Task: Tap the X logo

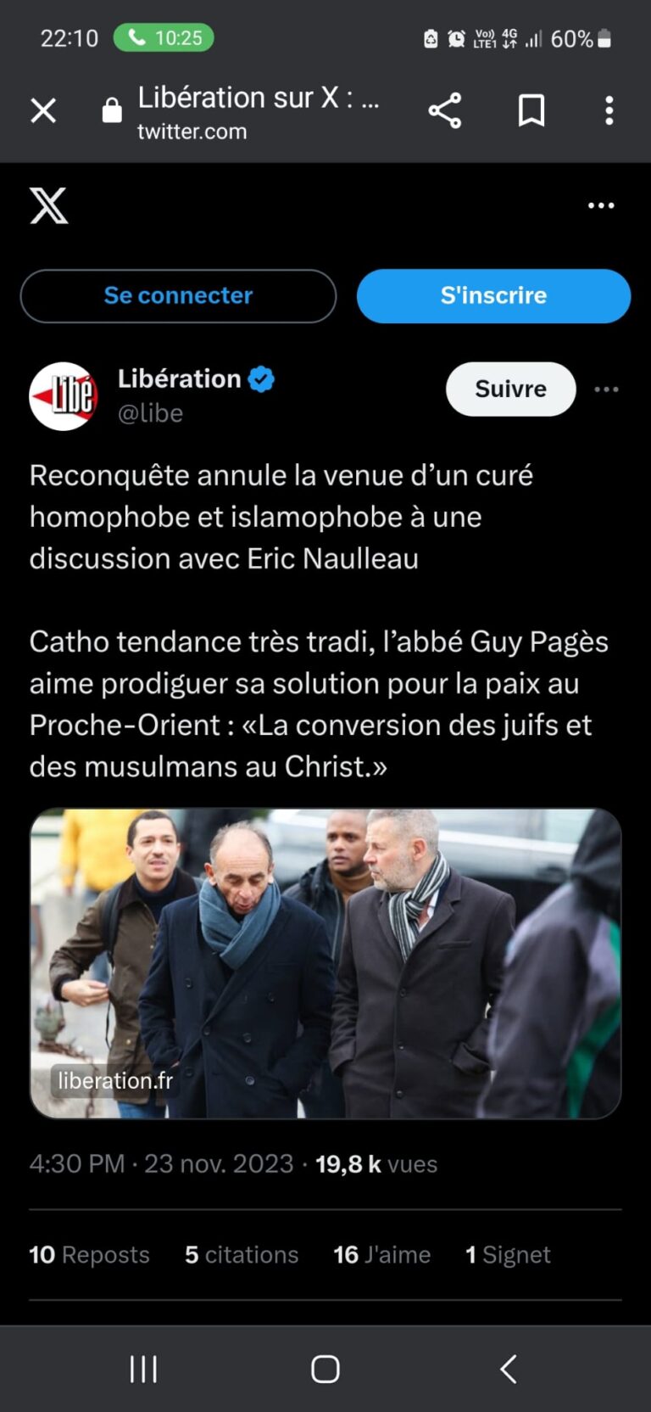Action: (x=49, y=205)
